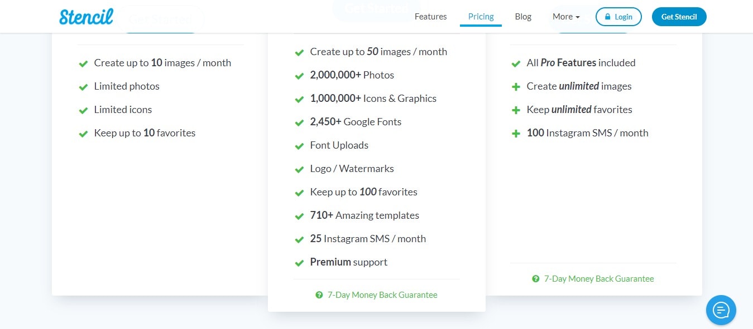Open the Features page
753x329 pixels.
coord(430,17)
